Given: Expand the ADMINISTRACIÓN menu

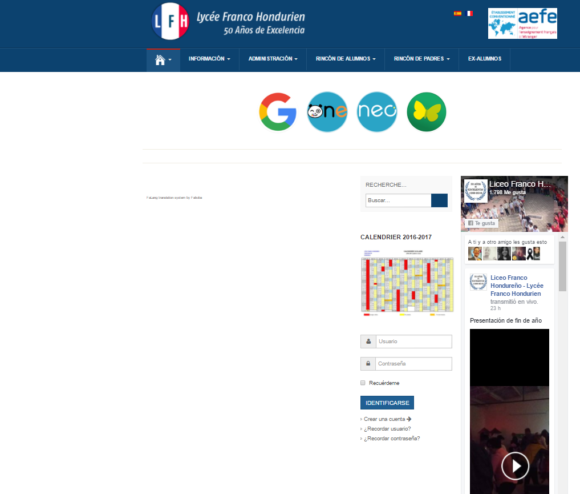Looking at the screenshot, I should coord(273,59).
